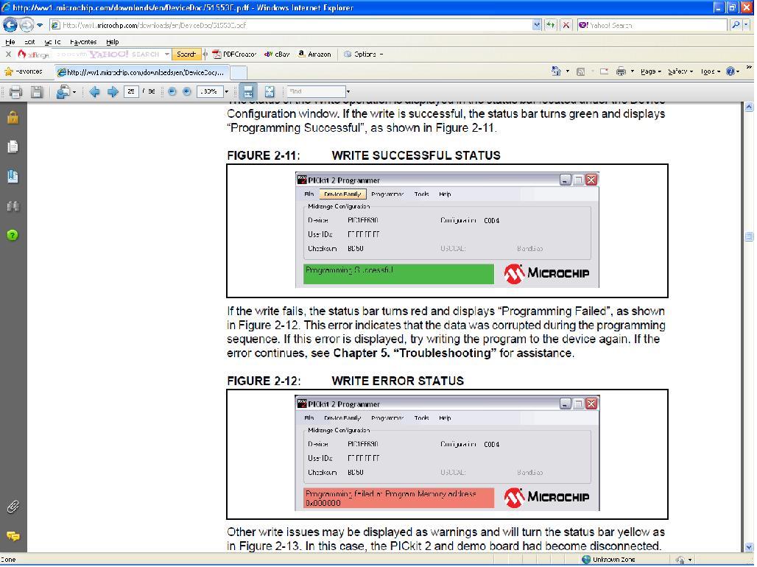This screenshot has height=567, width=757.
Task: Click the PDF zoom percentage field
Action: tap(210, 91)
